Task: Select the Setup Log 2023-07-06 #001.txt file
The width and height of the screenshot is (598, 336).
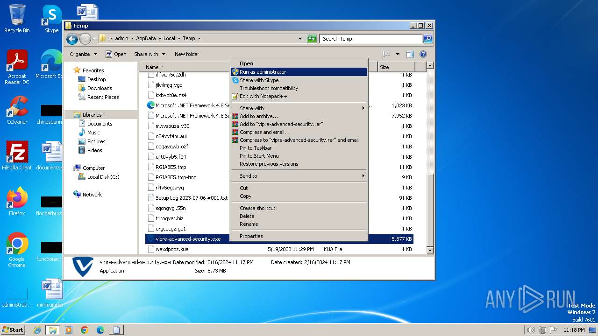Action: pyautogui.click(x=188, y=198)
